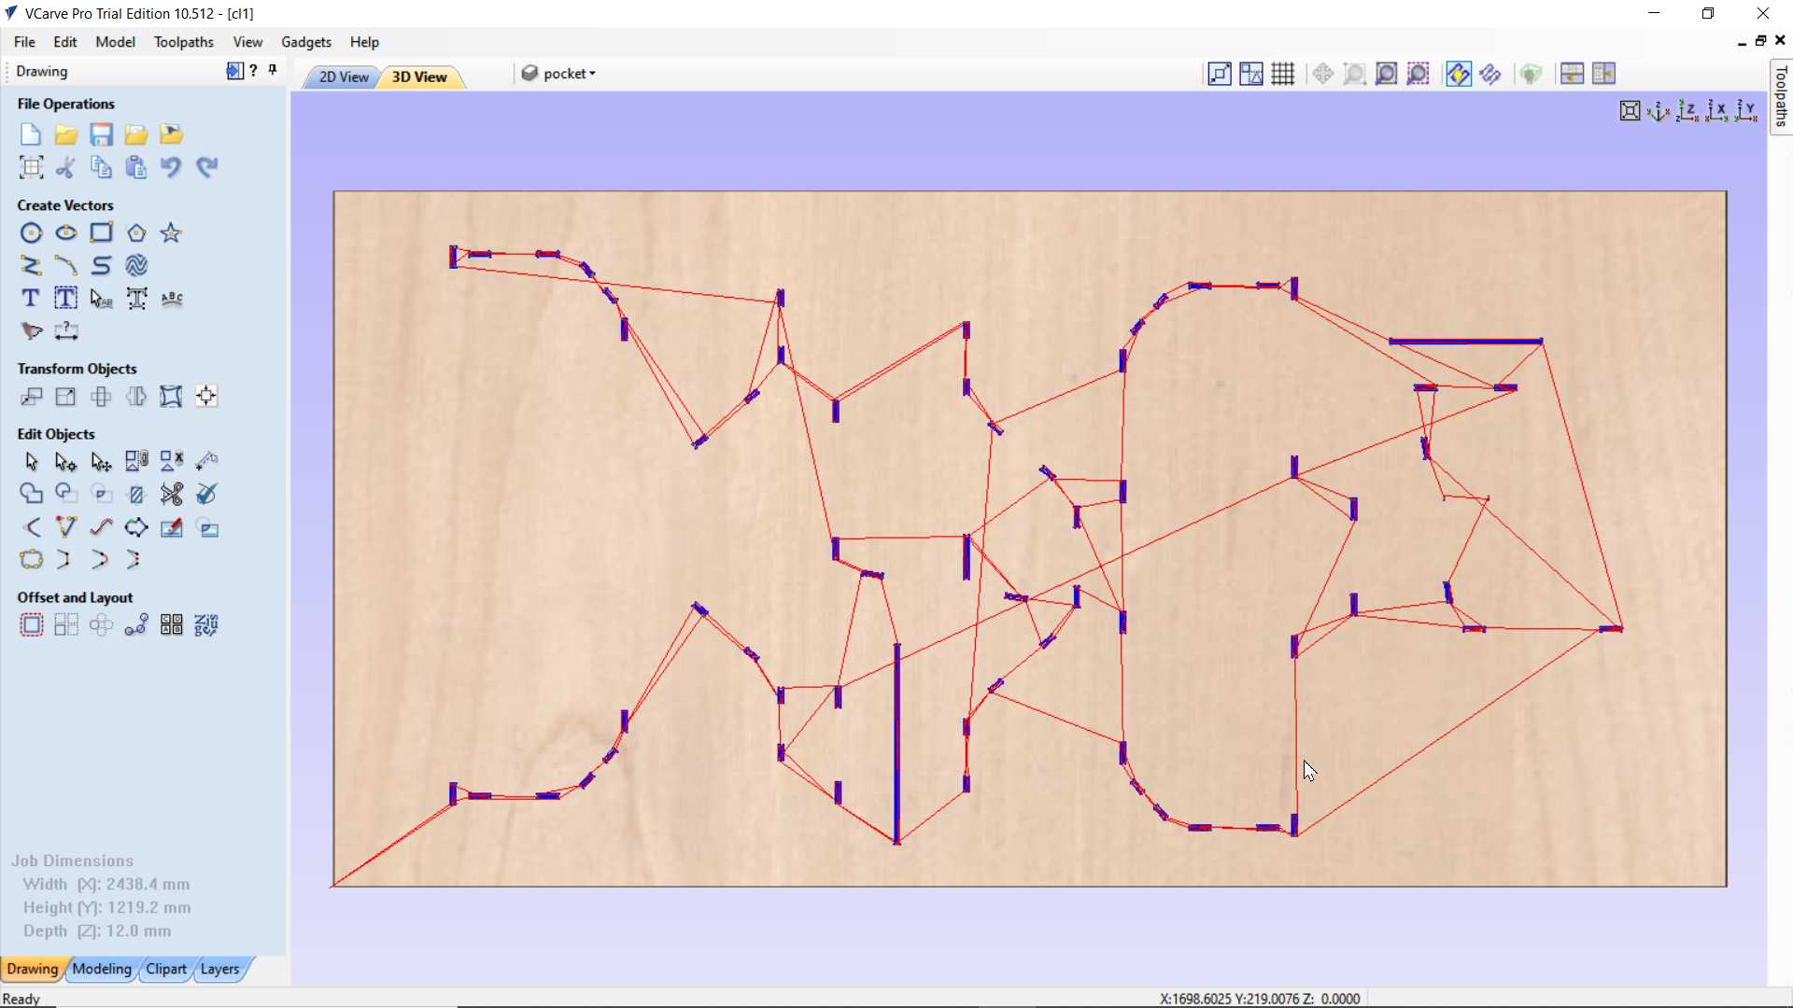
Task: Open the Circular Copy tool
Action: 101,625
